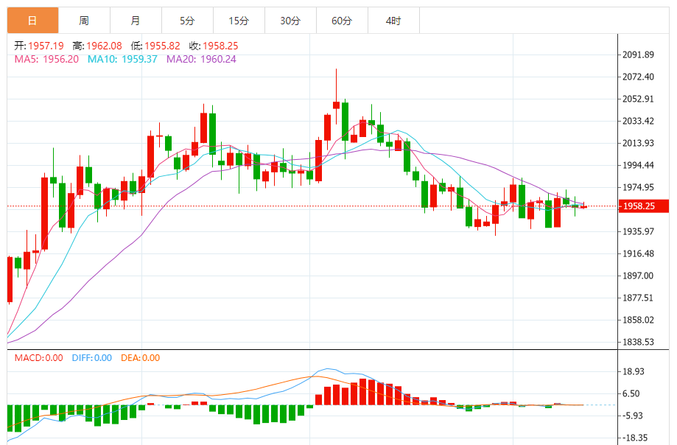
Task: Click the 收:1958.25 close price value
Action: [x=214, y=46]
